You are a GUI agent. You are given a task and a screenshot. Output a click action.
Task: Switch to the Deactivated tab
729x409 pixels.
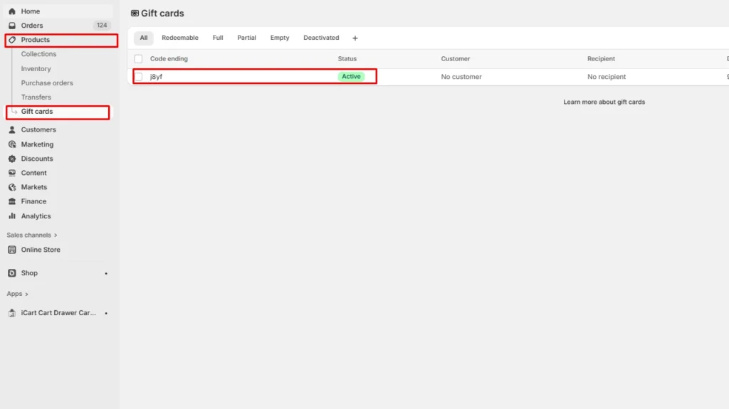coord(321,38)
